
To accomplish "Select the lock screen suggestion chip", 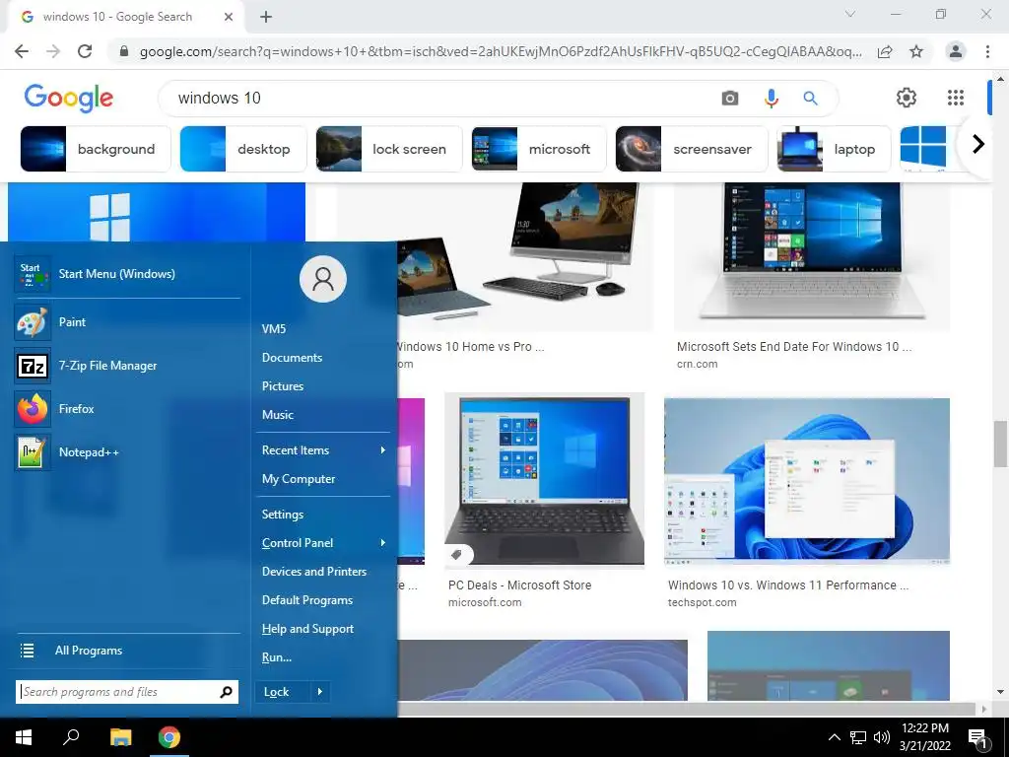I will (388, 149).
